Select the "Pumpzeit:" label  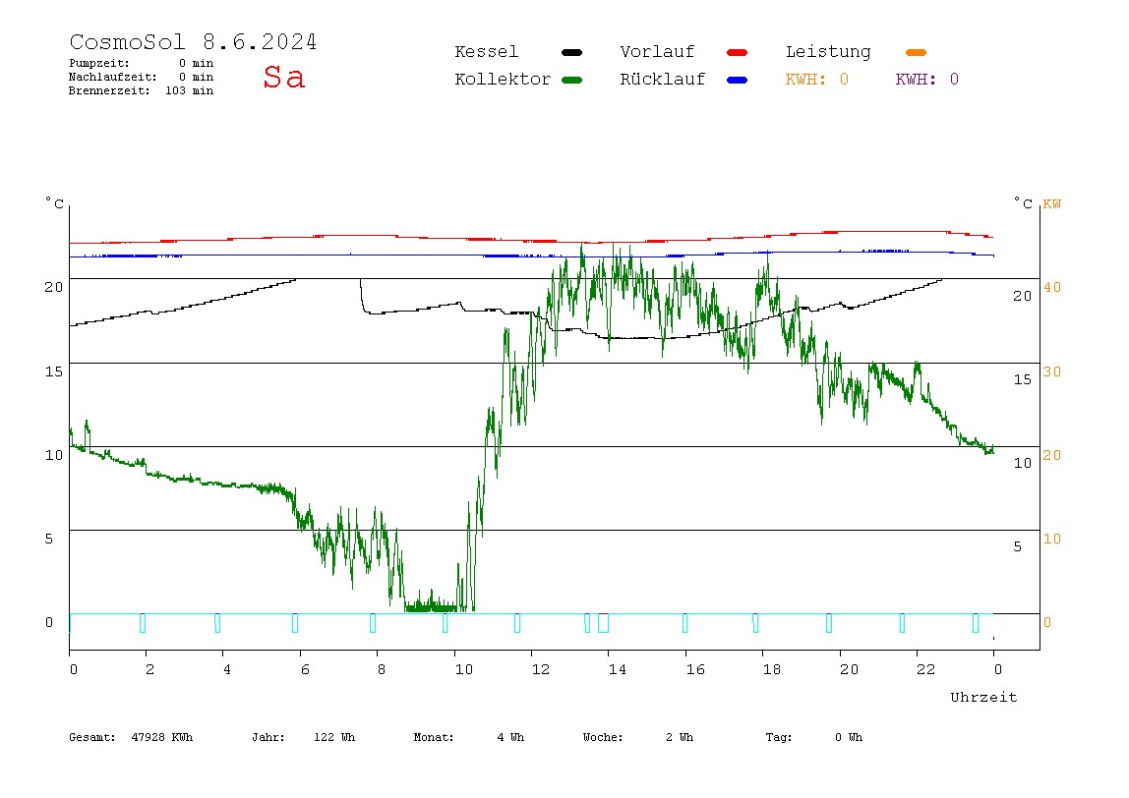tap(99, 63)
